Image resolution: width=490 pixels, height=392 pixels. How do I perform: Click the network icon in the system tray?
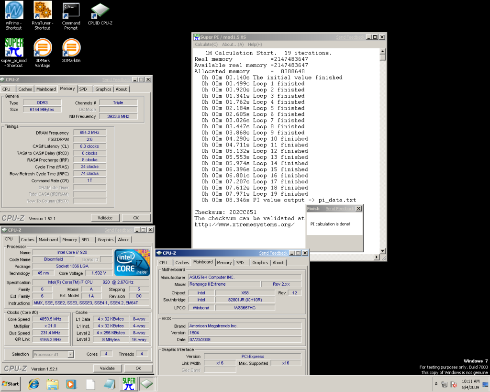point(445,384)
